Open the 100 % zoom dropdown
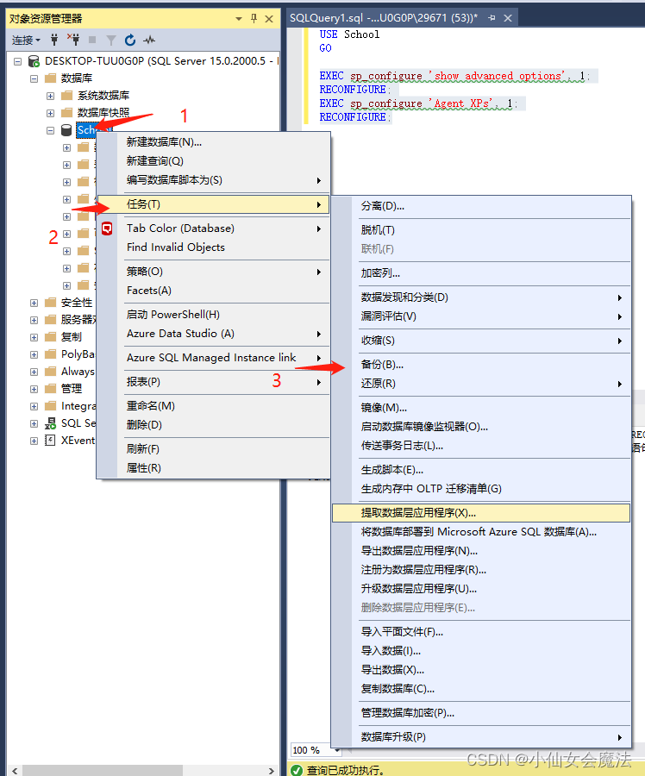The image size is (645, 776). click(x=337, y=750)
